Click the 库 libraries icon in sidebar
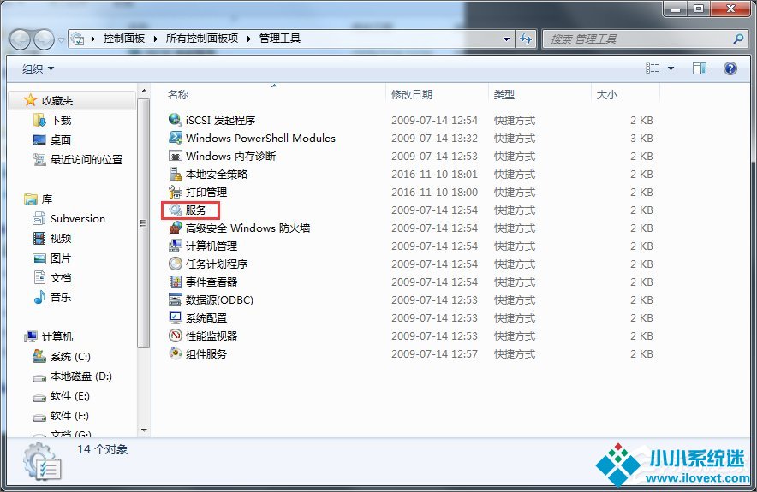This screenshot has height=492, width=757. 31,199
